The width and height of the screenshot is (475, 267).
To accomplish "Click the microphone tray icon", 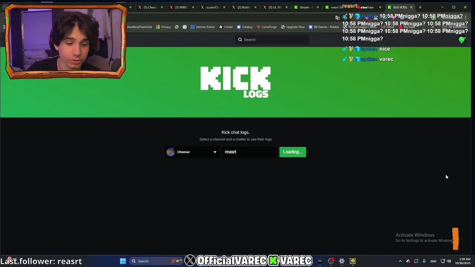I will [x=424, y=261].
